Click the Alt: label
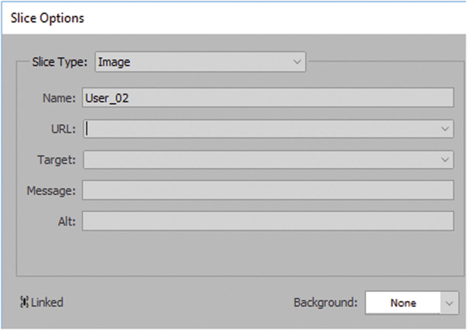 tap(67, 221)
